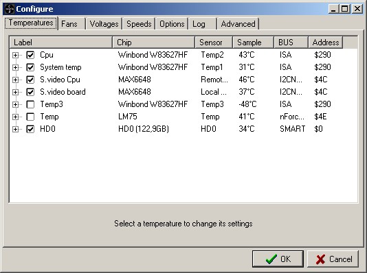Enable the LM75 Temp checkbox
The height and width of the screenshot is (273, 367).
click(30, 117)
